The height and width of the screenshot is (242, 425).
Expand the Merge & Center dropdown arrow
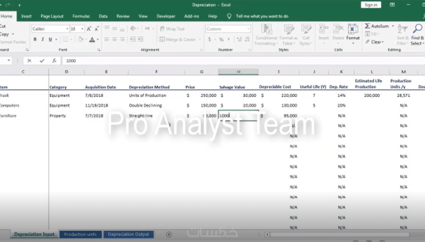(200, 39)
